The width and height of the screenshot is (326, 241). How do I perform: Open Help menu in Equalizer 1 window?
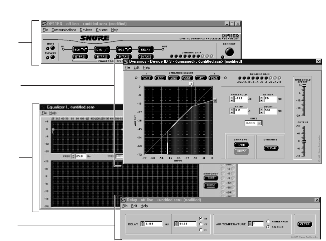click(53, 113)
